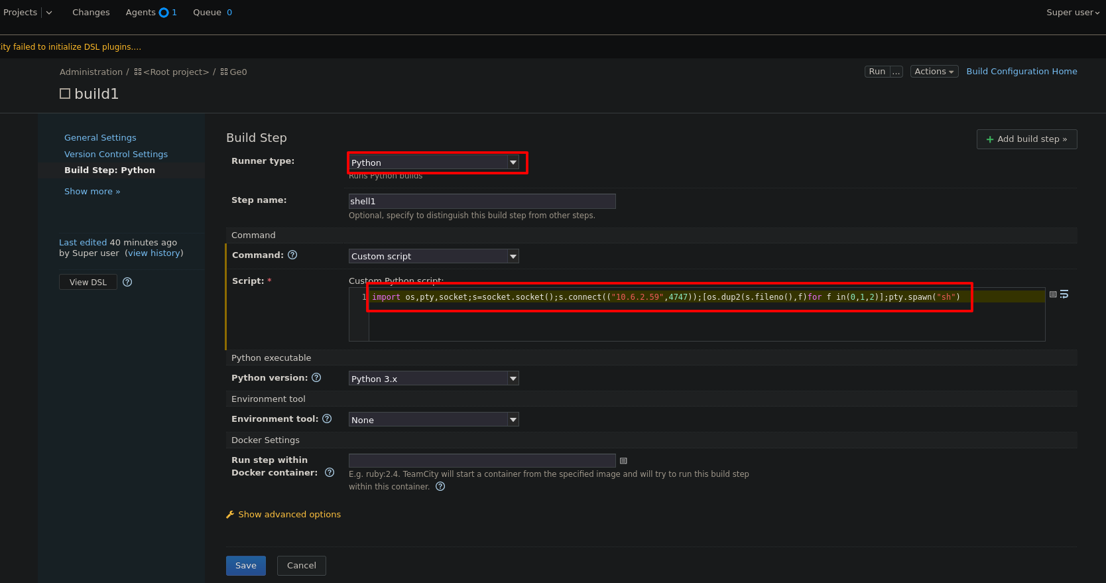Click the help icon beside Command label
Viewport: 1106px width, 583px height.
tap(292, 255)
